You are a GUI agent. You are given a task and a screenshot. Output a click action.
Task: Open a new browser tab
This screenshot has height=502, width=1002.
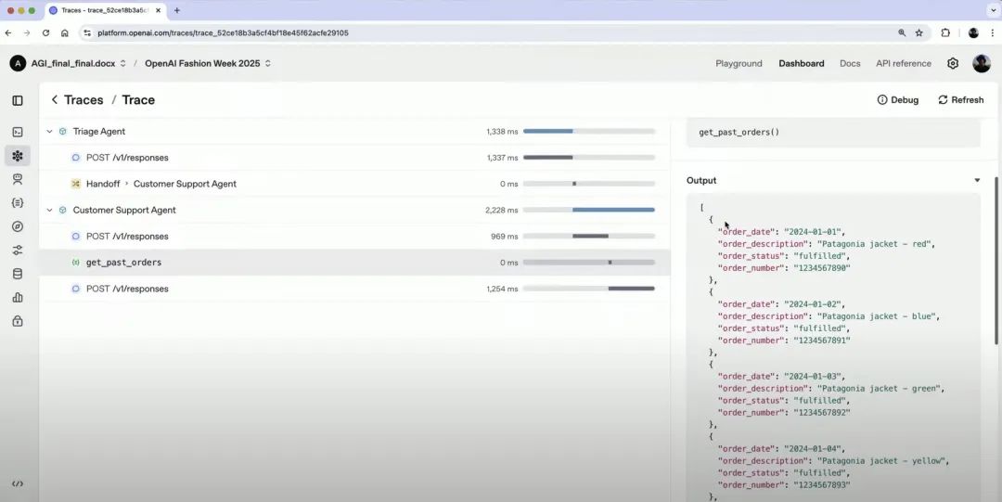[x=177, y=10]
